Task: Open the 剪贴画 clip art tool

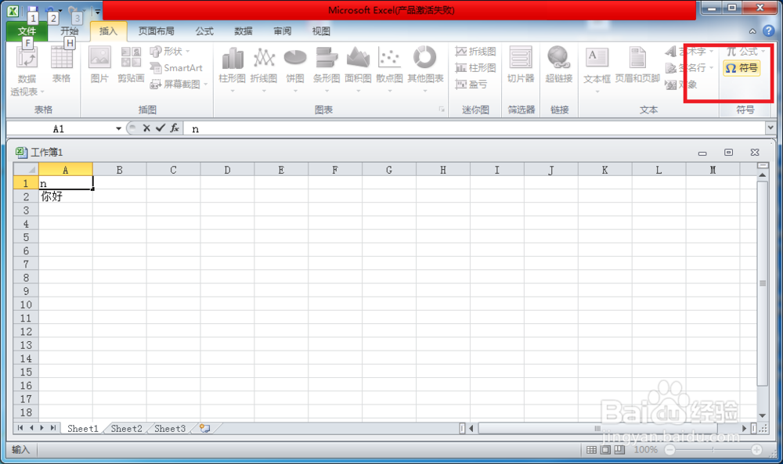Action: click(131, 65)
